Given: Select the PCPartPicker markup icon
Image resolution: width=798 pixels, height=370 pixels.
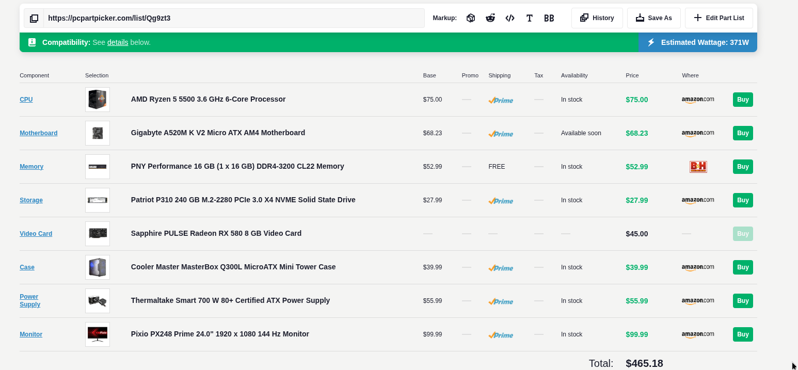Looking at the screenshot, I should [x=471, y=18].
